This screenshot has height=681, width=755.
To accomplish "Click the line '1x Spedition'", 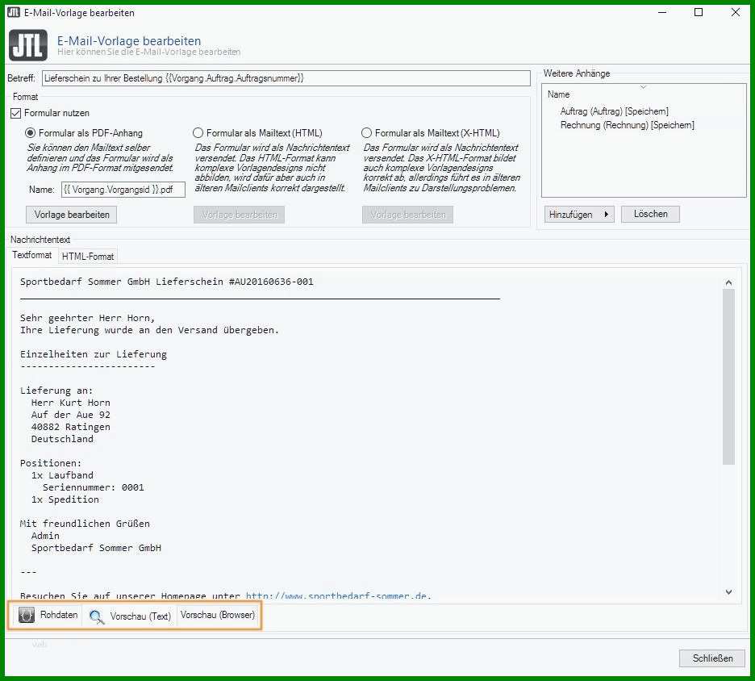I will point(65,499).
